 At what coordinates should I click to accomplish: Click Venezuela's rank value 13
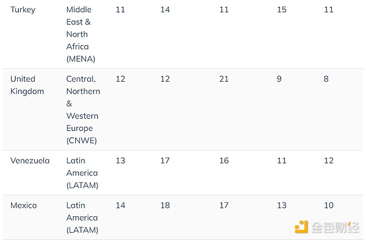click(x=120, y=161)
